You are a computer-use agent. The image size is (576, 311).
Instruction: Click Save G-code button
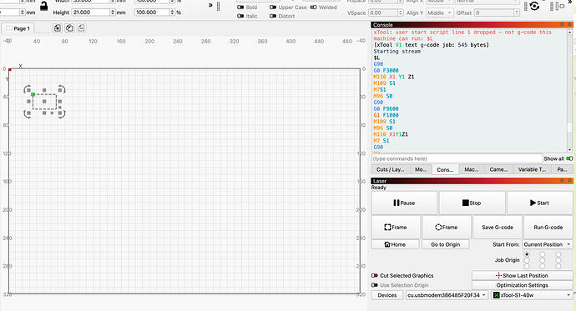coord(498,227)
